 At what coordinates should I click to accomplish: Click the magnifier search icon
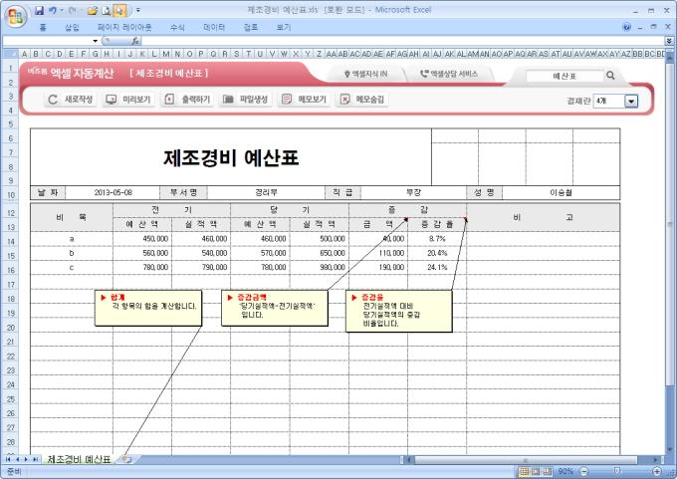[610, 75]
